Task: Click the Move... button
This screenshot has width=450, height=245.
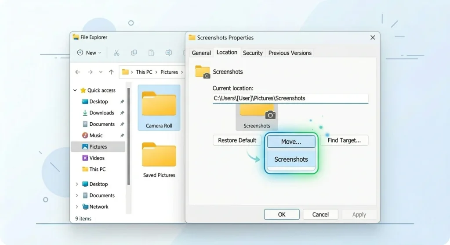Action: click(x=291, y=142)
